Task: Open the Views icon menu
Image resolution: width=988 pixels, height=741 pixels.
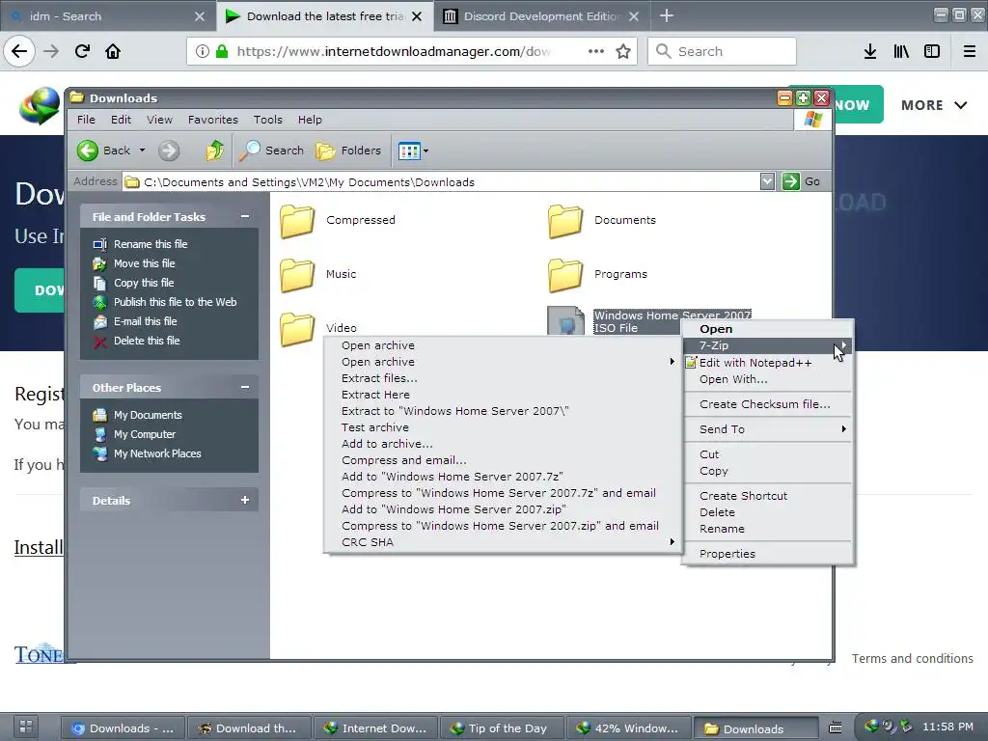Action: (409, 151)
